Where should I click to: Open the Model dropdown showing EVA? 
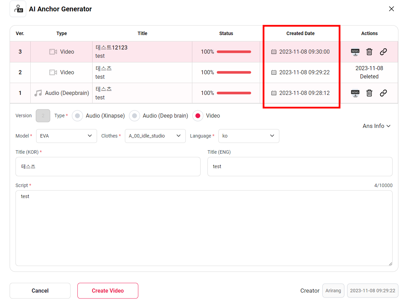point(66,136)
